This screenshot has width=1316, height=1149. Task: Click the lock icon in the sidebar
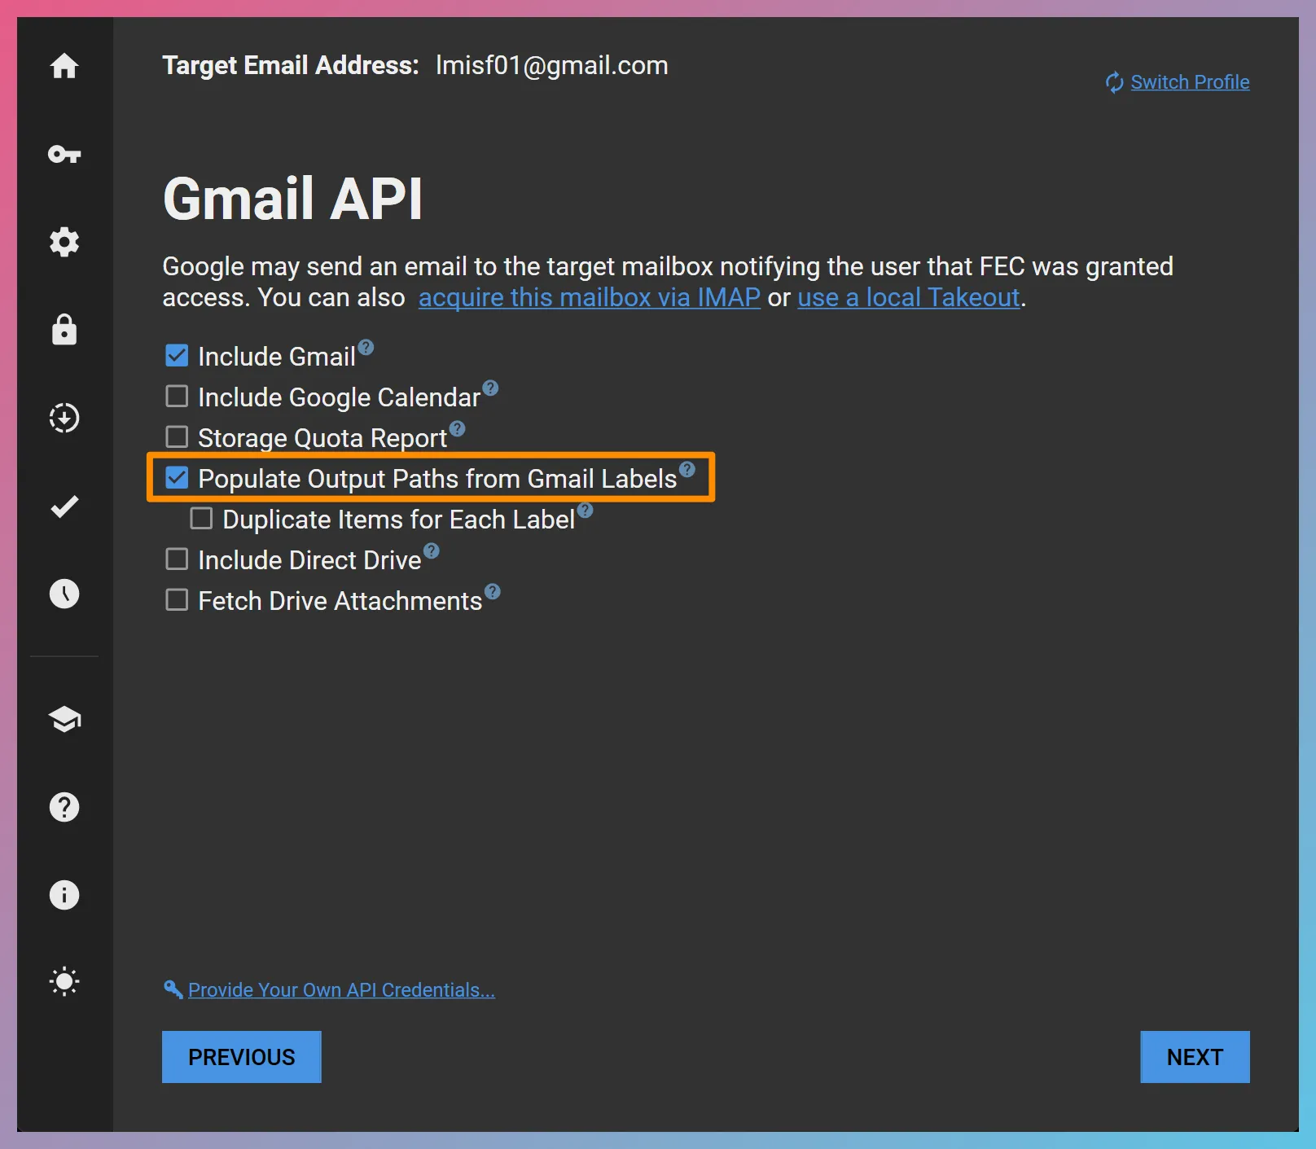tap(64, 330)
